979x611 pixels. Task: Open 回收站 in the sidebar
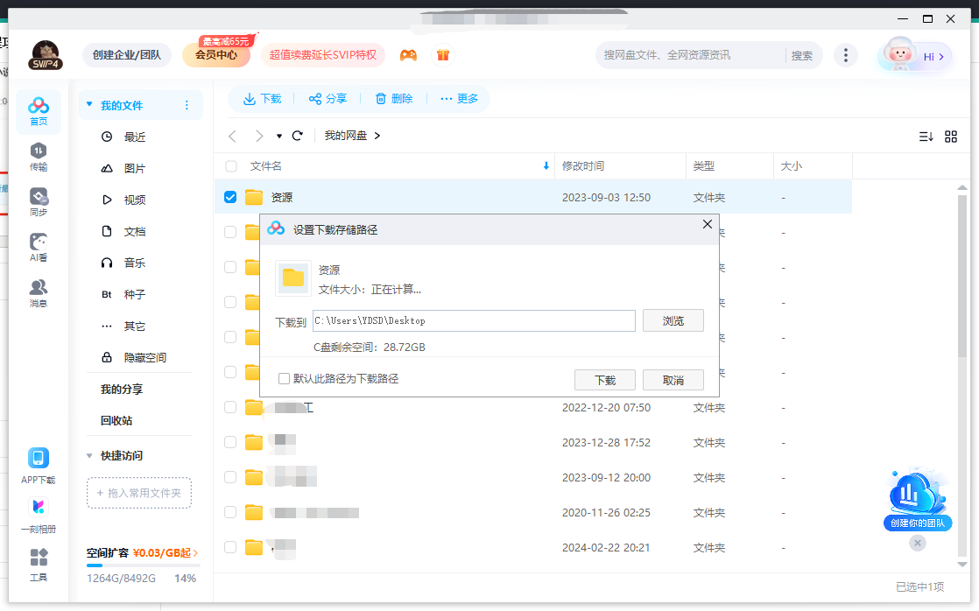(116, 420)
